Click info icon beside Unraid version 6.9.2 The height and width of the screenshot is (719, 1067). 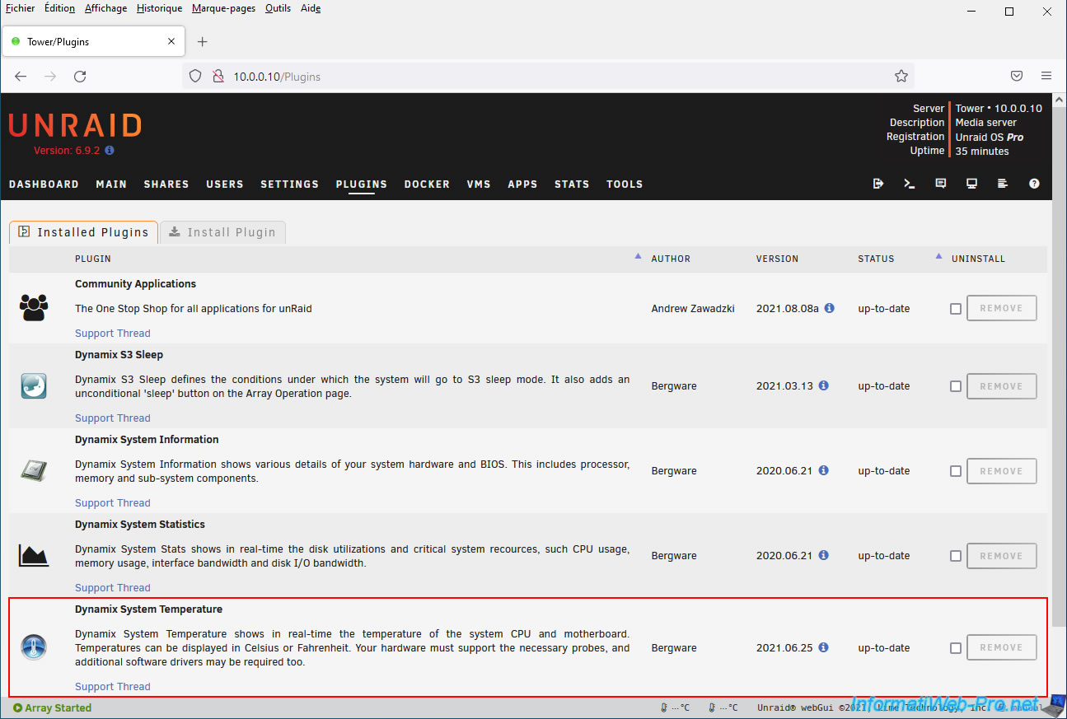(x=110, y=151)
